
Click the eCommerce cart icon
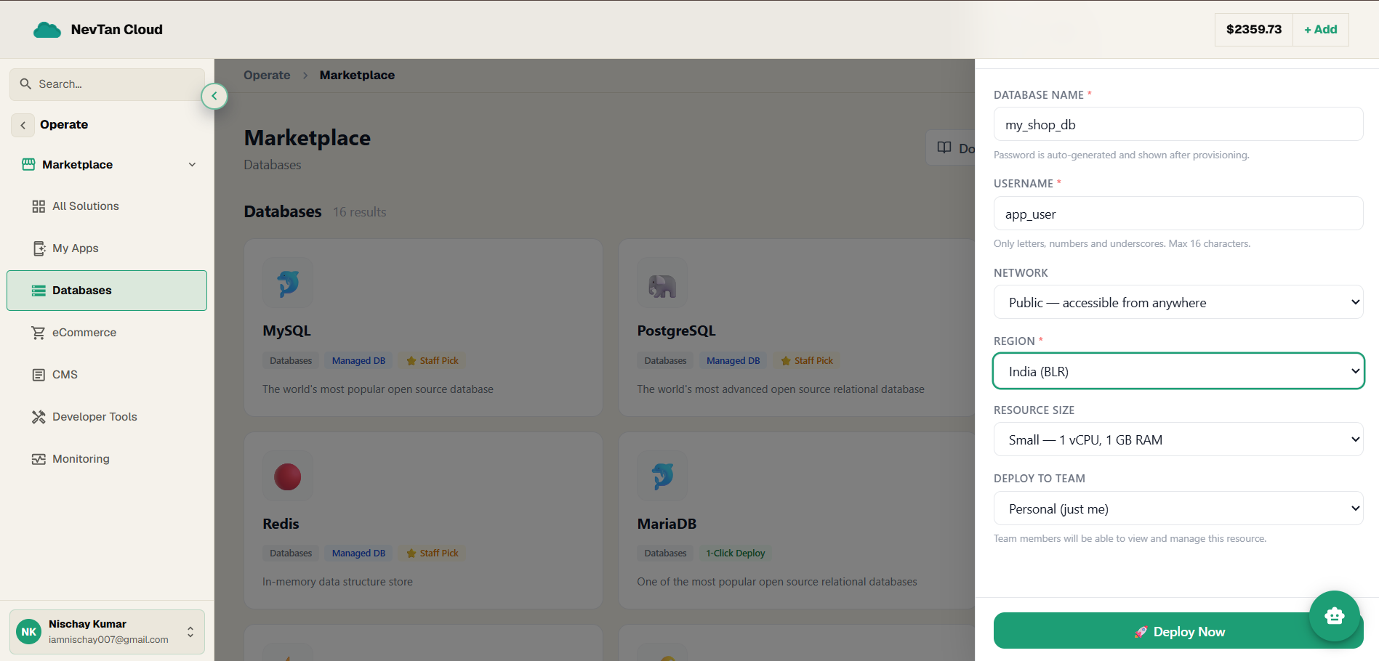point(39,333)
